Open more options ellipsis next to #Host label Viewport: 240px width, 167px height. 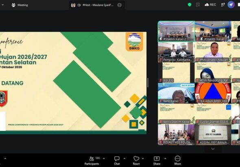(119, 5)
